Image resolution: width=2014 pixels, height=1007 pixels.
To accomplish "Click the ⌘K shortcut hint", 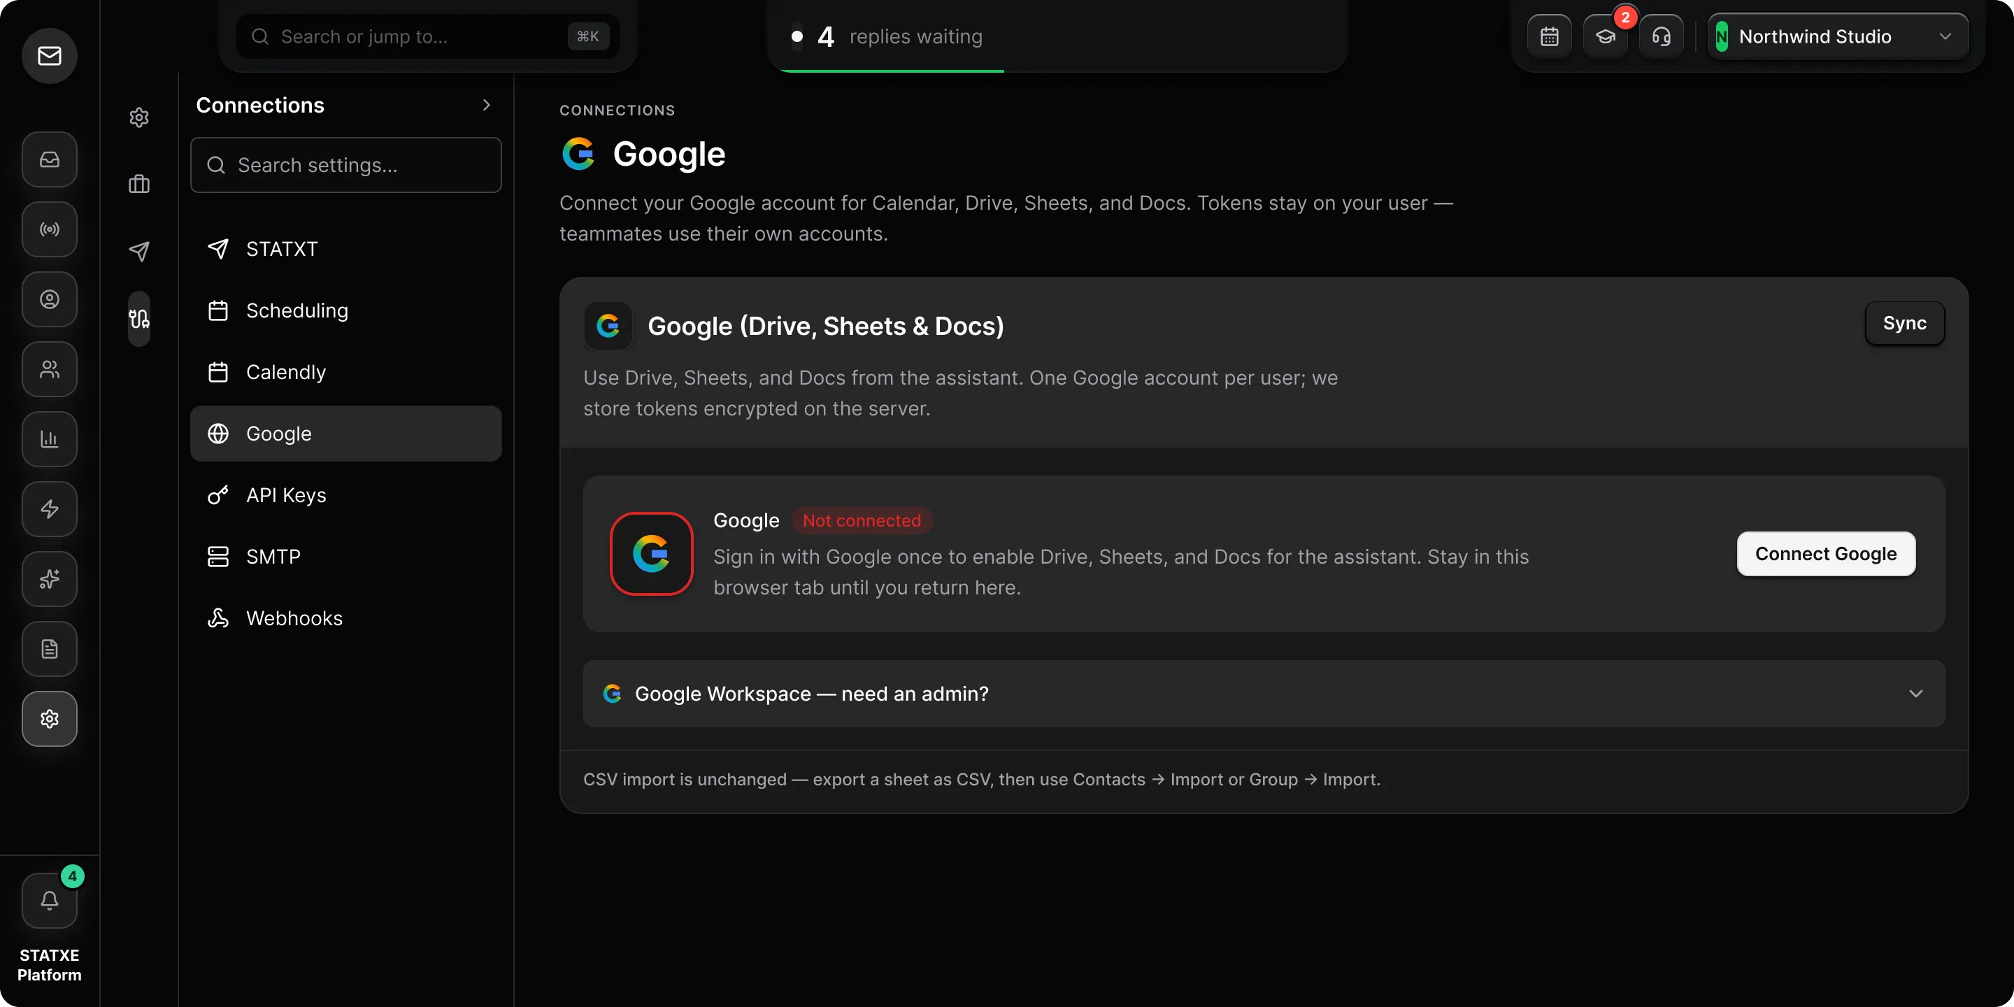I will [x=588, y=37].
